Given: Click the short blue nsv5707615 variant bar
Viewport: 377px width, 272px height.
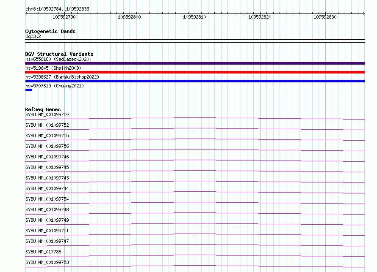Looking at the screenshot, I should (x=29, y=90).
